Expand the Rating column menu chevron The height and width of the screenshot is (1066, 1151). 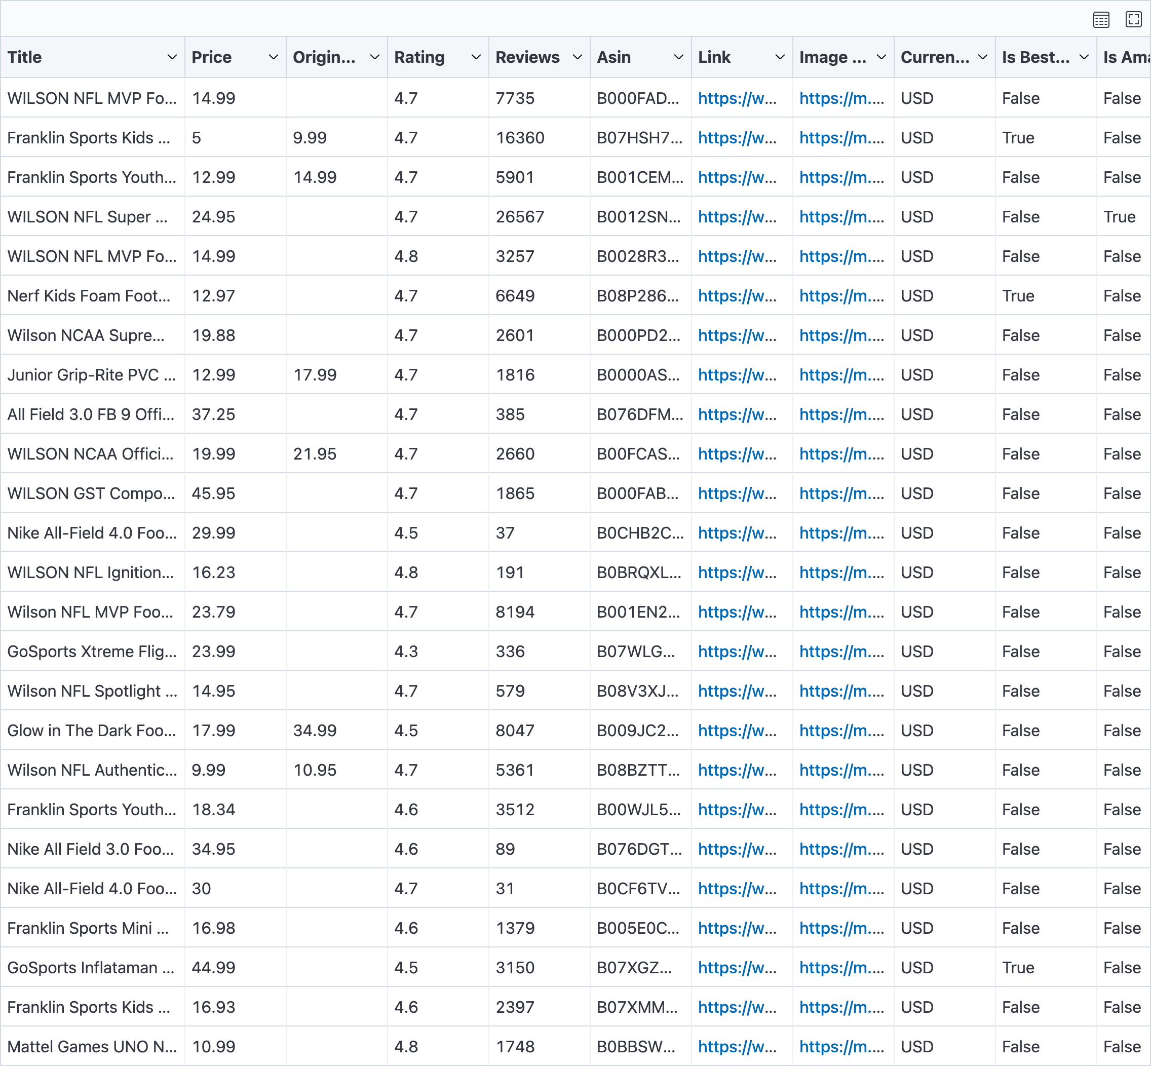tap(476, 57)
